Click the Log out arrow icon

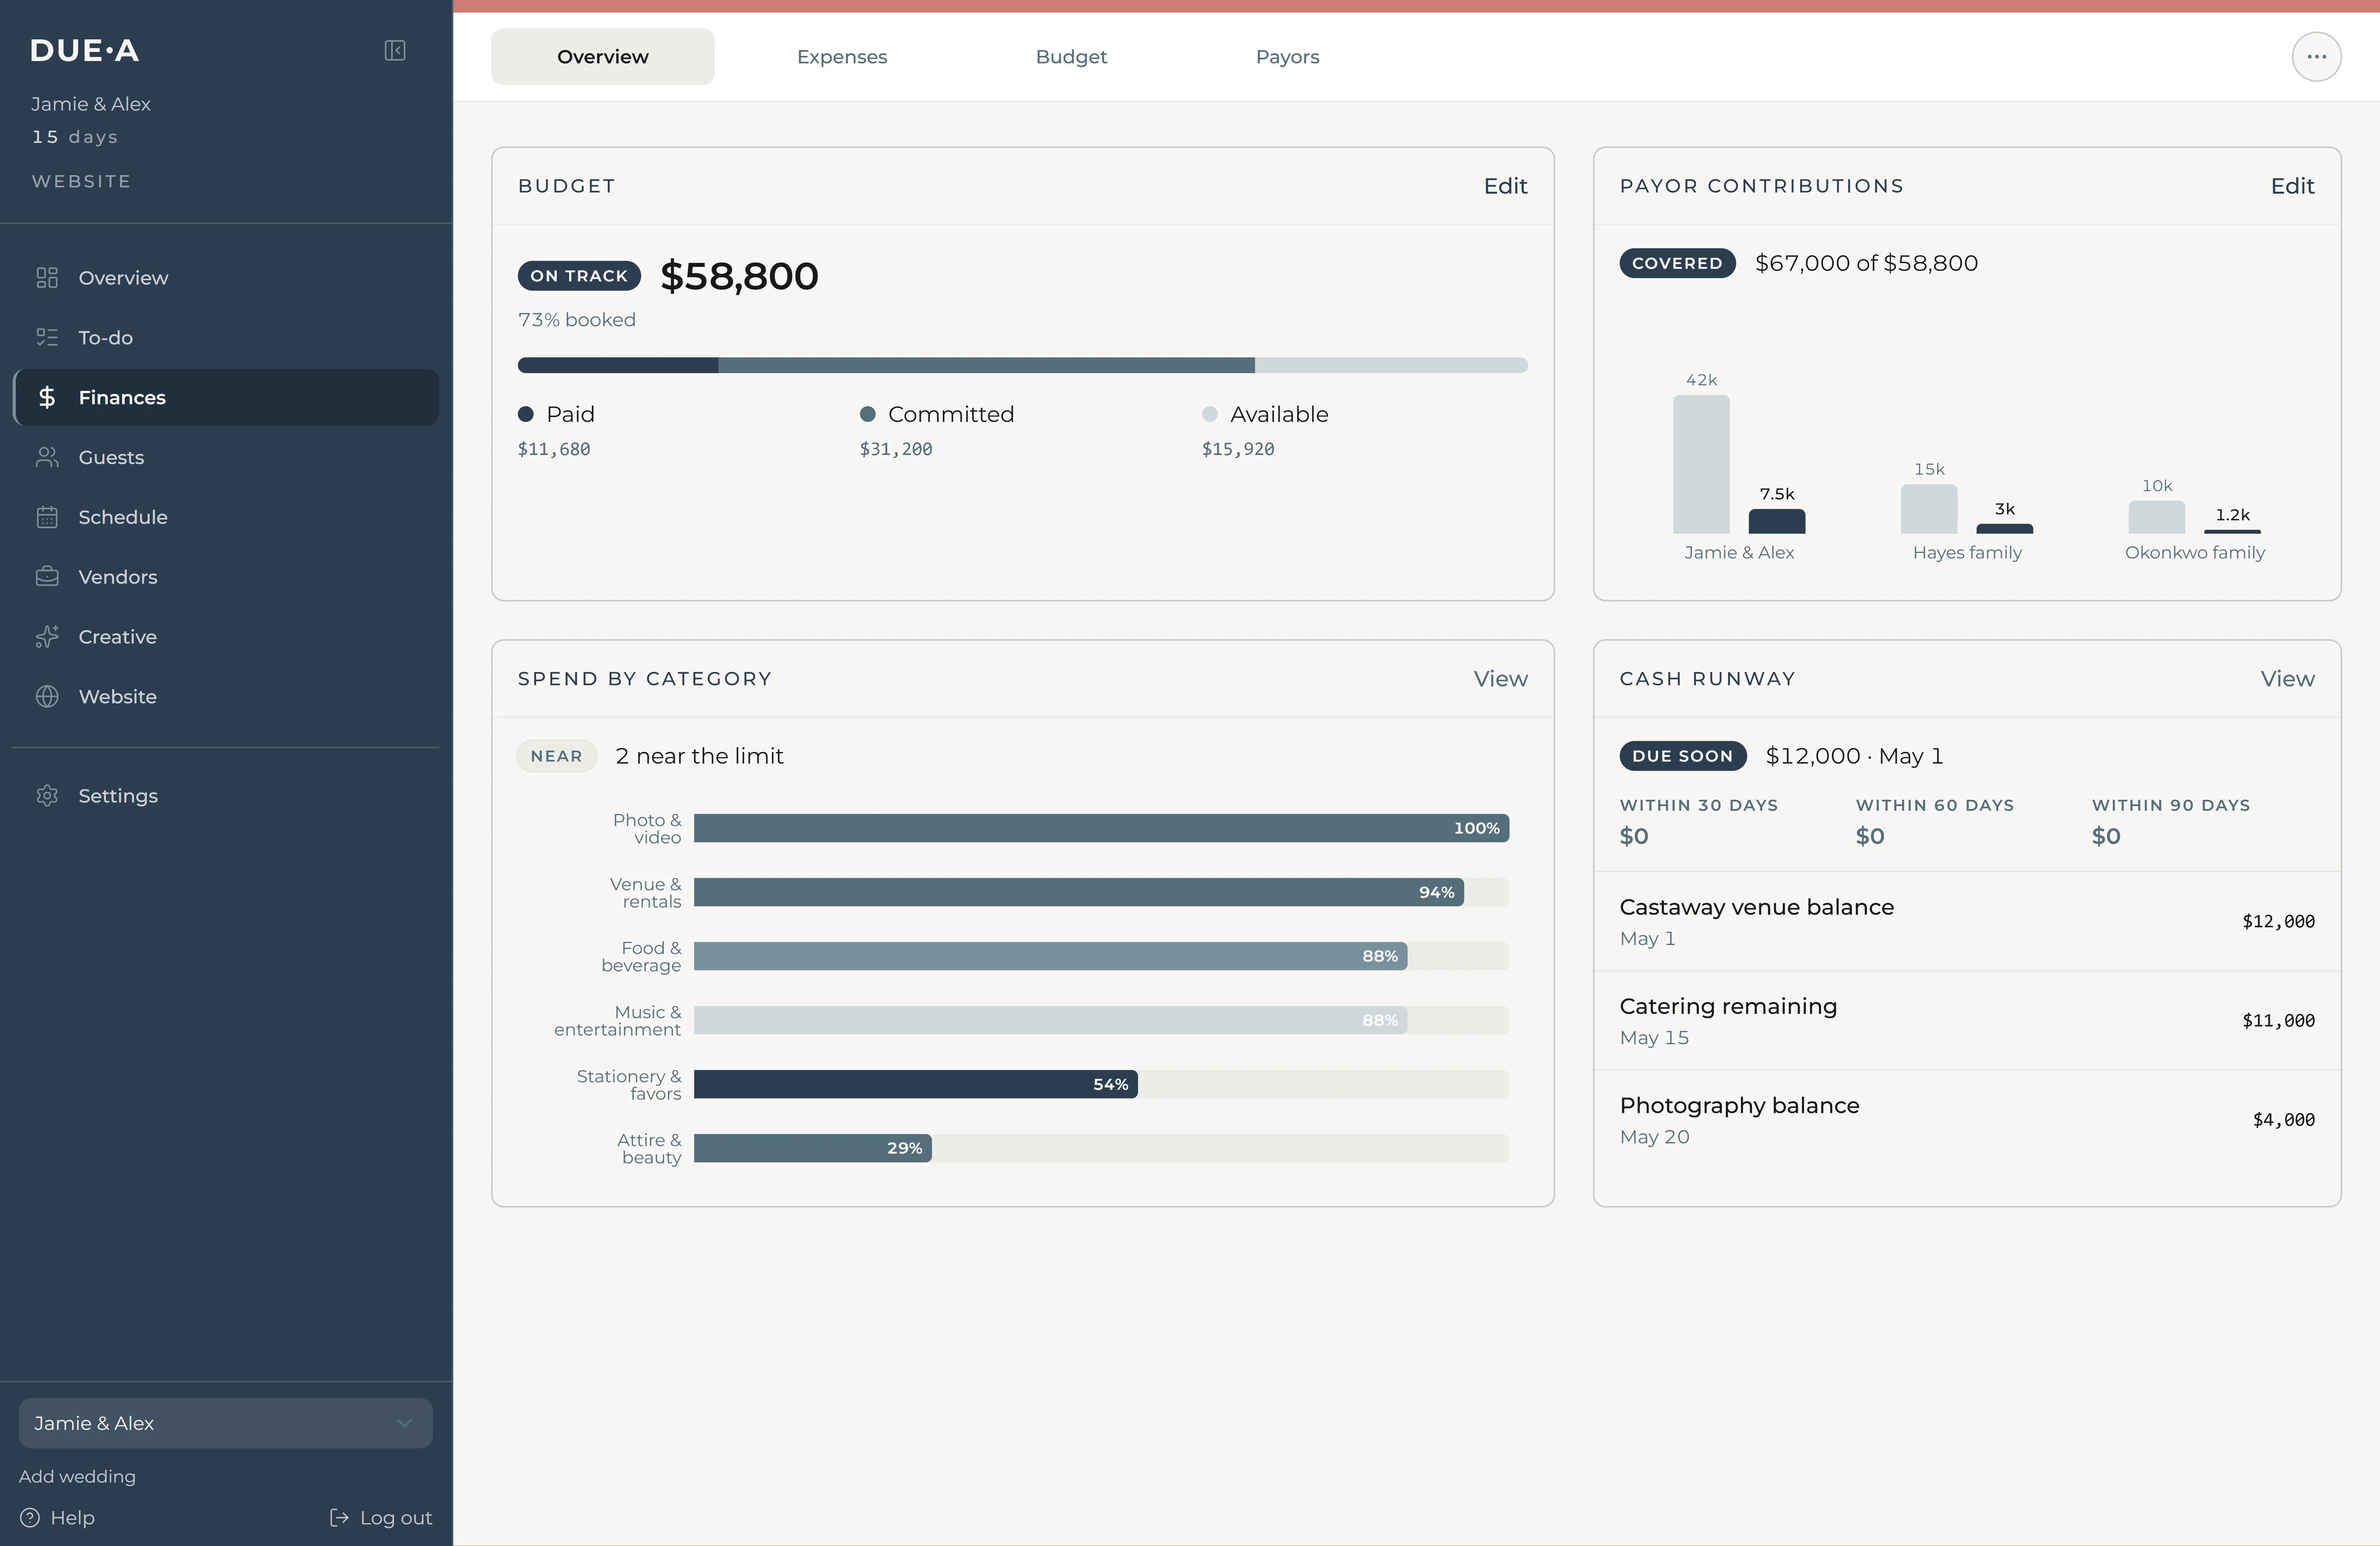(340, 1518)
